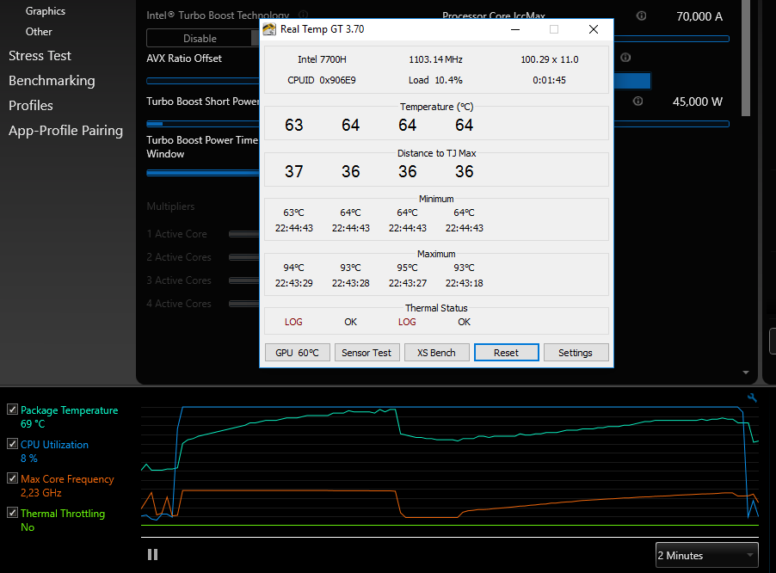Toggle the Thermal Throttling checkbox

coord(12,513)
